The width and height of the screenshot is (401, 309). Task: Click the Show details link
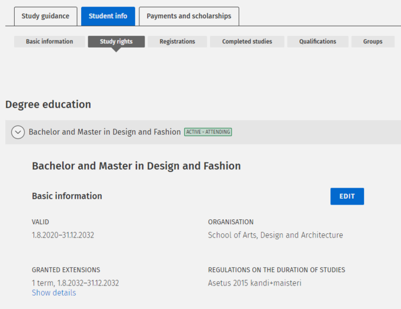pos(54,293)
